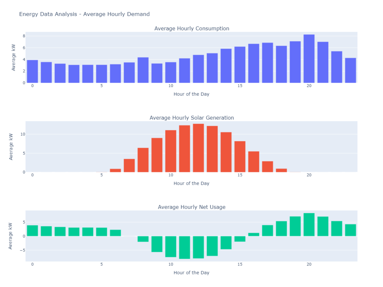Select the negative net usage bar at hour 8
Screen dimensions: 383x287
[143, 239]
